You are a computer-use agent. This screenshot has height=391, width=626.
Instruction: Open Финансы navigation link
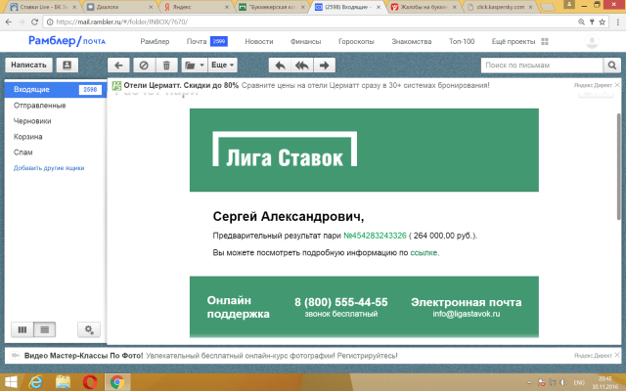tap(305, 41)
